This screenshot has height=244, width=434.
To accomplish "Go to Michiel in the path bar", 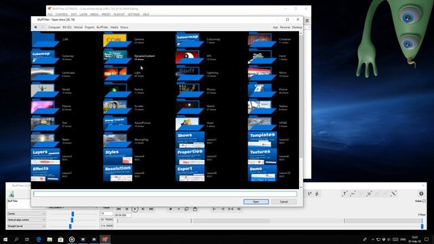I will tap(78, 27).
